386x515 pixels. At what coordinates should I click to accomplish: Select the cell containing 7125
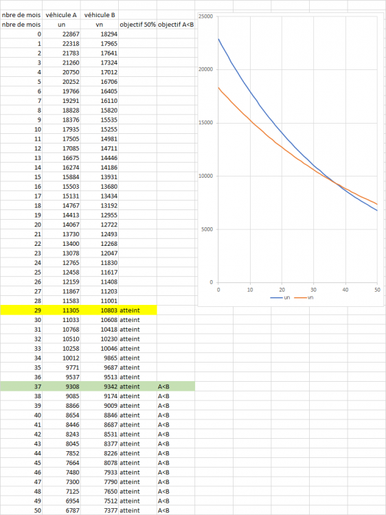tap(61, 491)
